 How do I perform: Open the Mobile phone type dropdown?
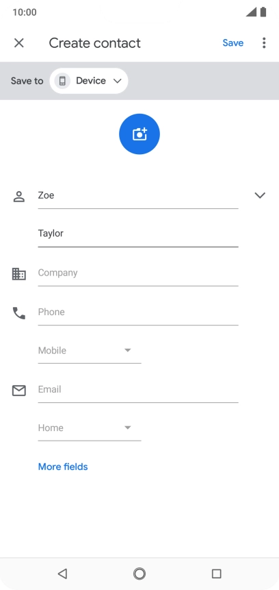(x=90, y=351)
